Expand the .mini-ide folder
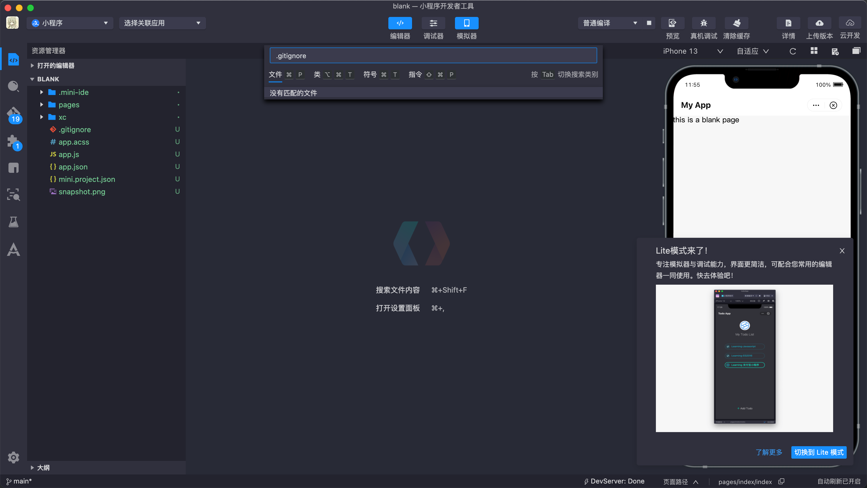The image size is (867, 488). [x=106, y=92]
